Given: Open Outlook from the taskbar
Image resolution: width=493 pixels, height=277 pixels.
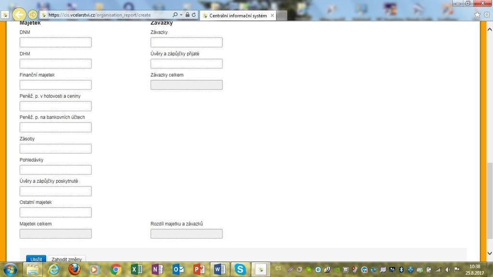Looking at the screenshot, I should [x=178, y=269].
